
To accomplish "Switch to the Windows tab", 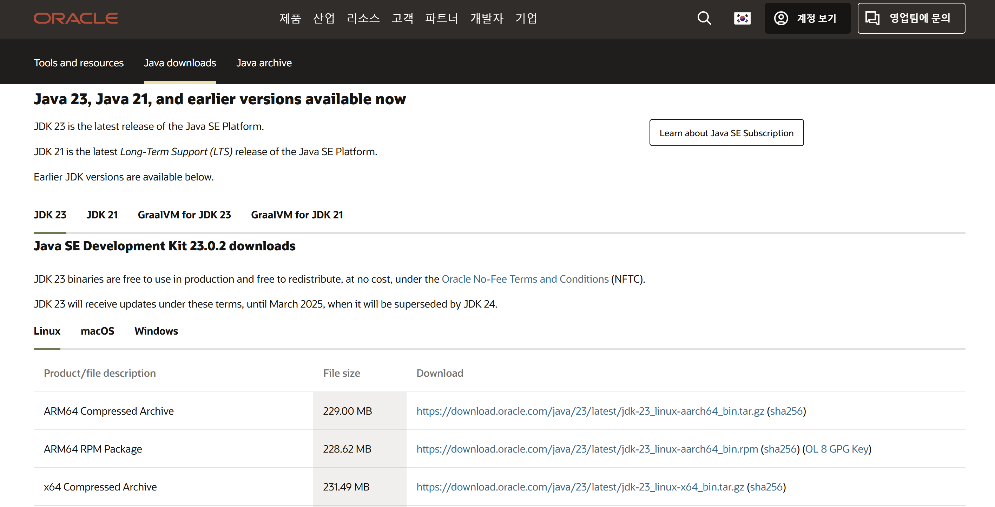I will pyautogui.click(x=156, y=331).
